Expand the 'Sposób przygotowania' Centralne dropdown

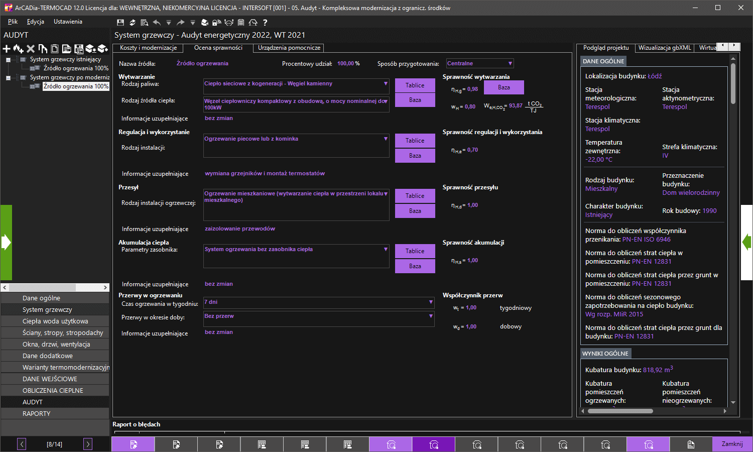pyautogui.click(x=510, y=64)
